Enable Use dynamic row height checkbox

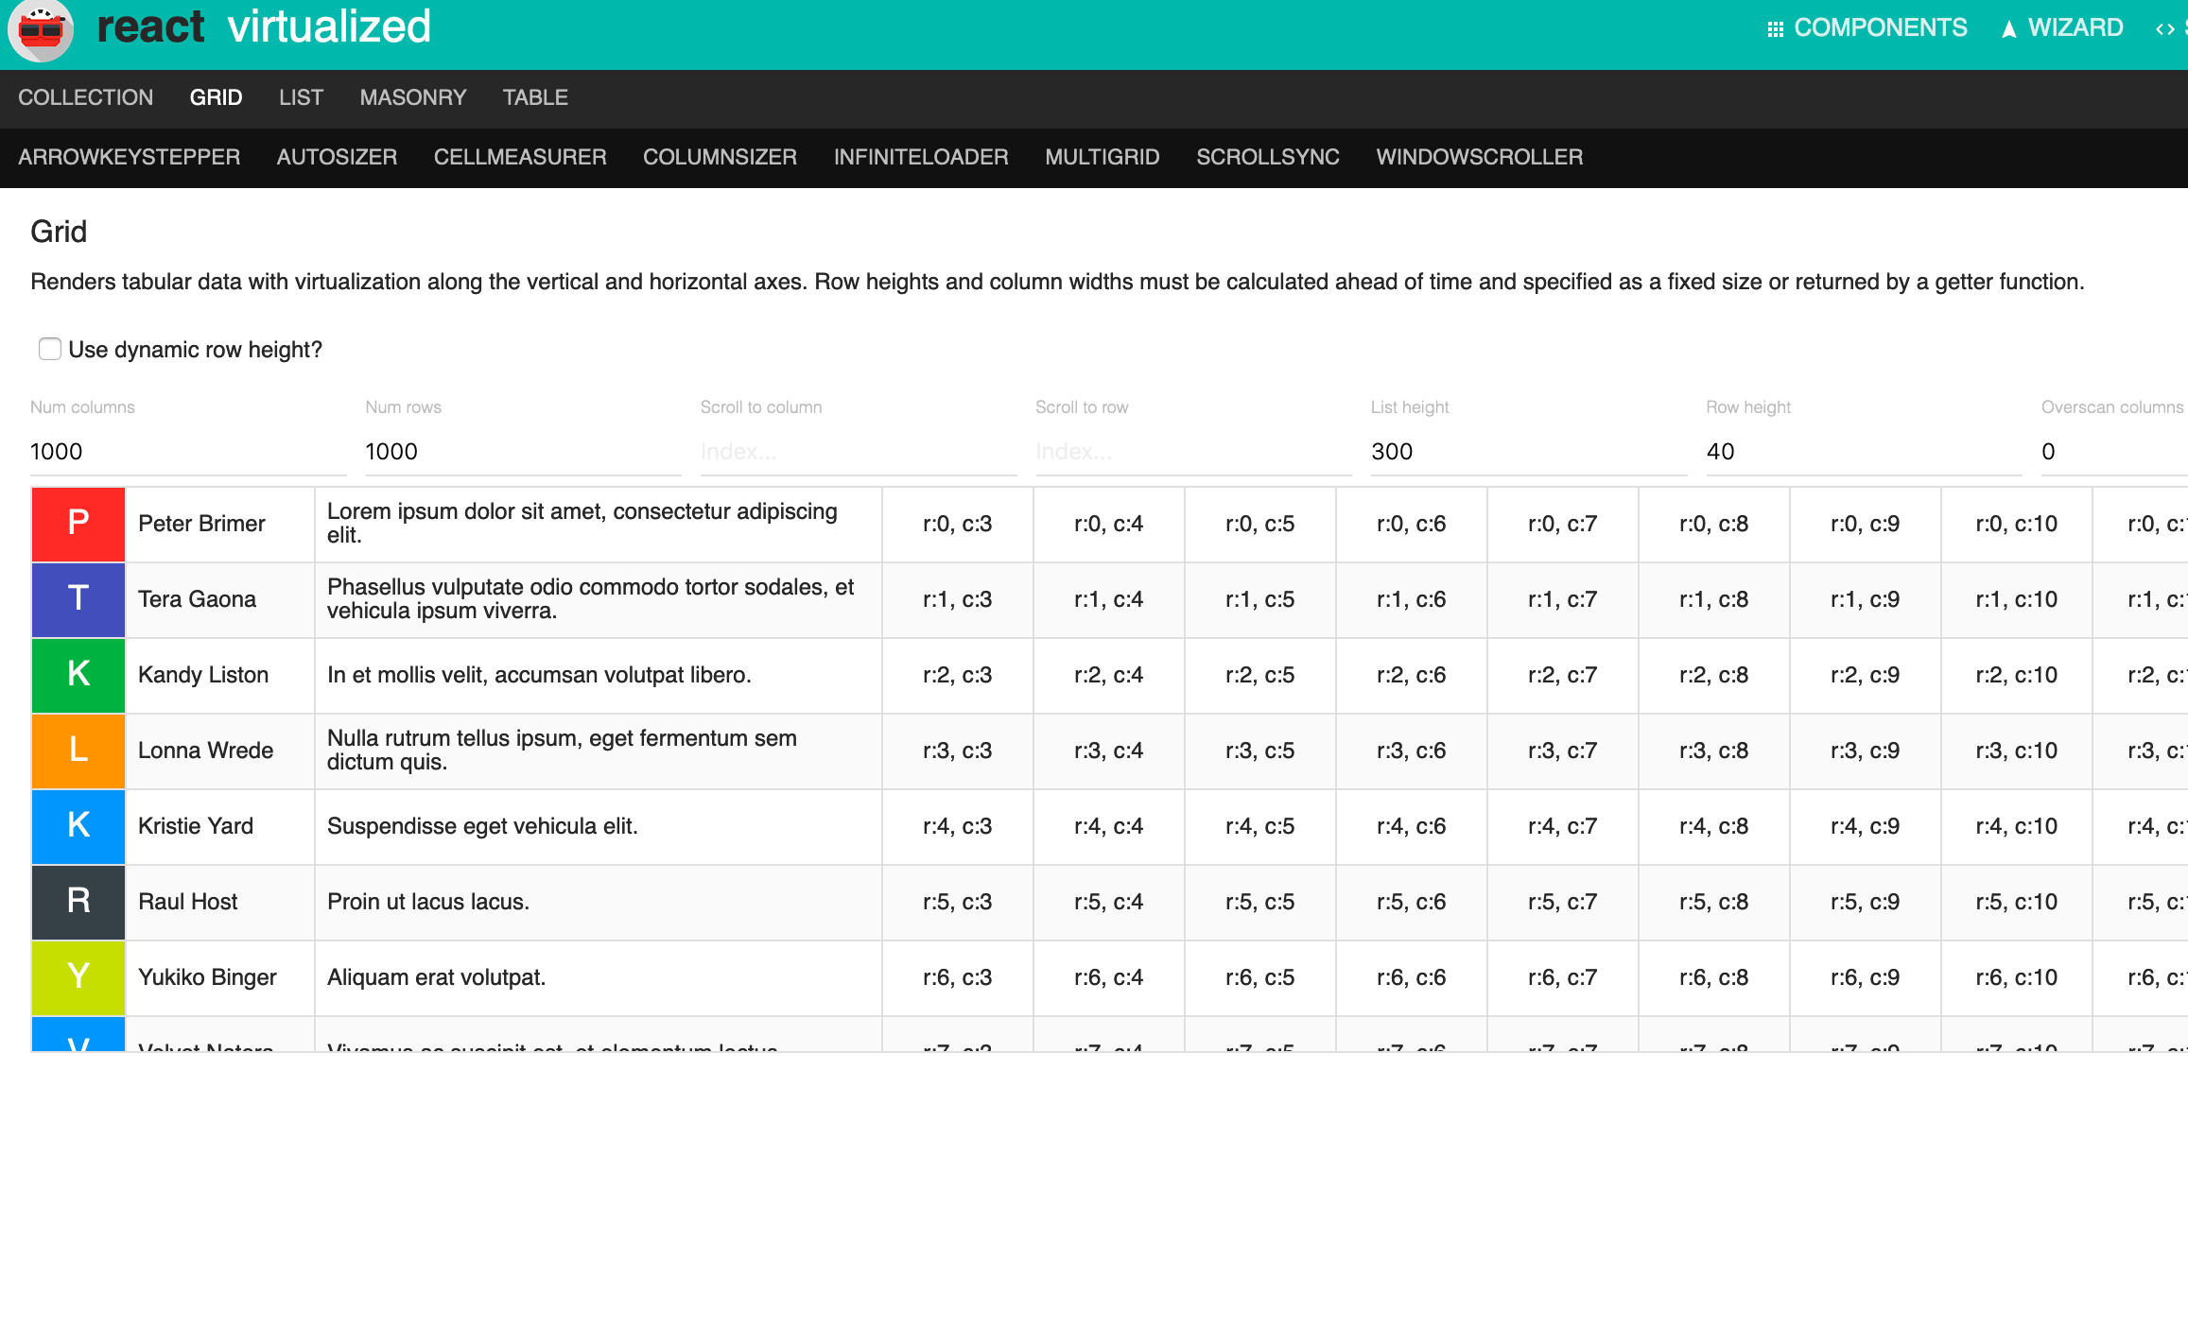click(50, 349)
